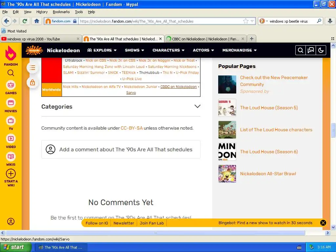Click the search magnifier in browser search box
This screenshot has width=336, height=252.
(x=319, y=21)
